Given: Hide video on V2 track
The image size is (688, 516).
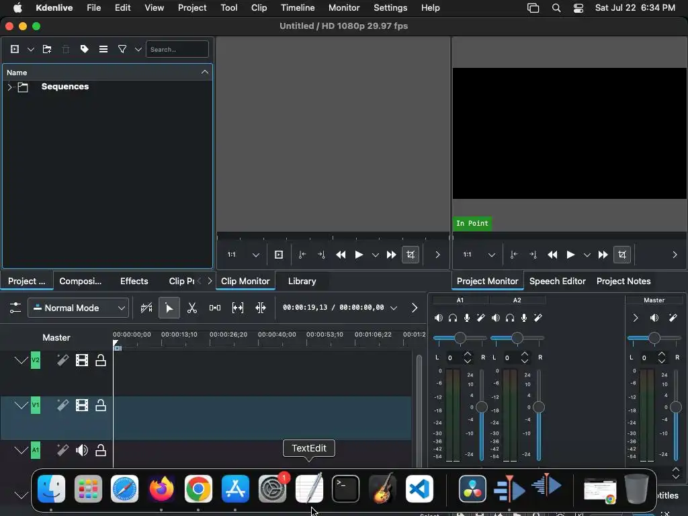Looking at the screenshot, I should click(81, 360).
